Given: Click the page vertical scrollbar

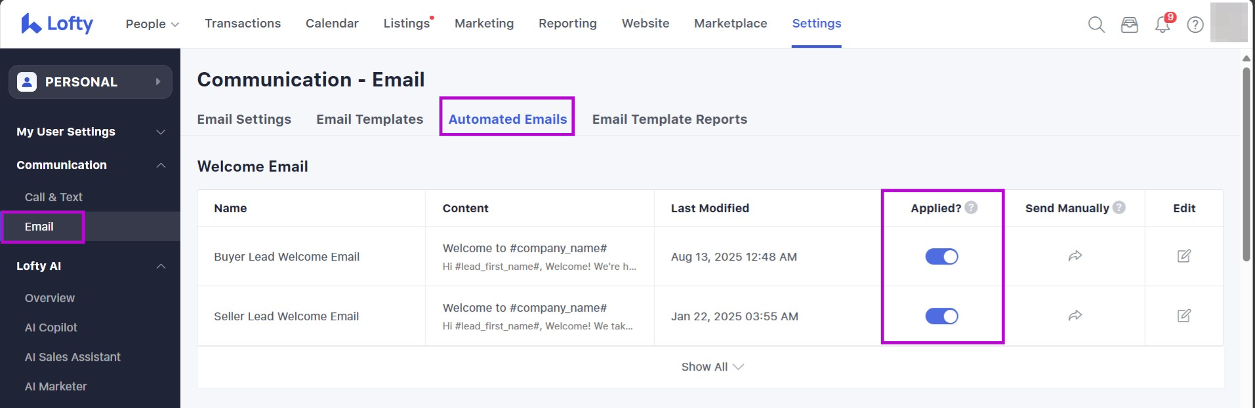Looking at the screenshot, I should (x=1246, y=164).
